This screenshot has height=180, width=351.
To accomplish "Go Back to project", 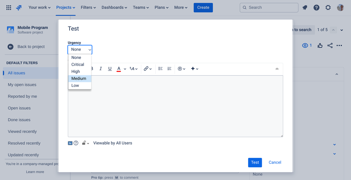I will pos(31,46).
